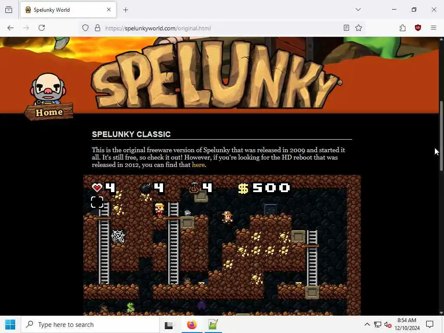Click the bald bearded miner character icon
The height and width of the screenshot is (333, 444).
48,89
